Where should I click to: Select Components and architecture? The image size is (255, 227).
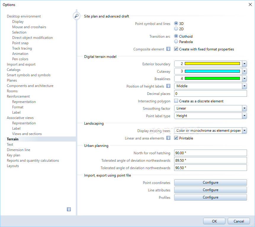point(30,86)
